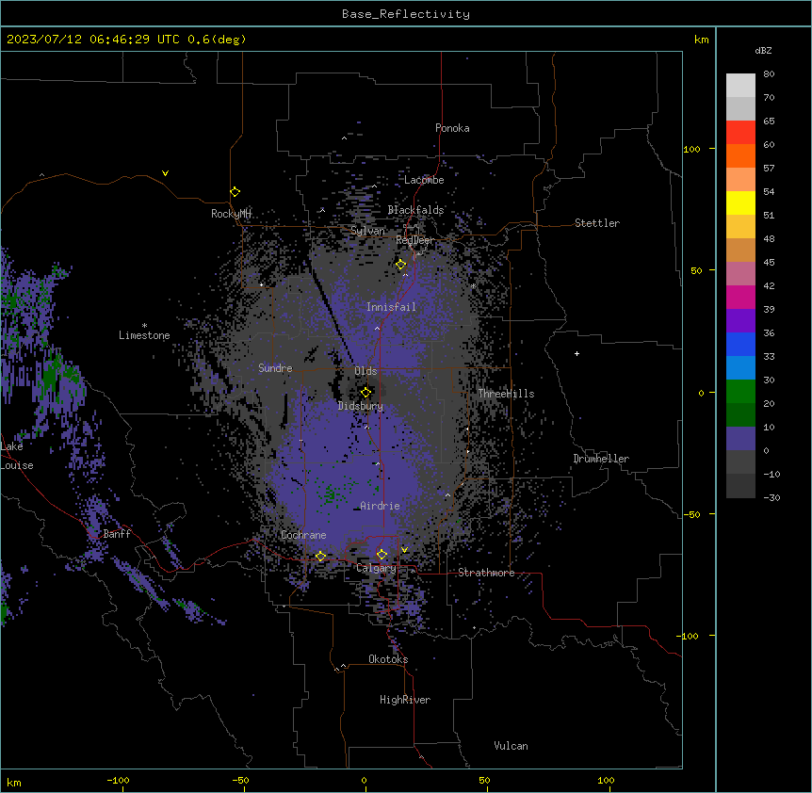
Task: Click the RockyMH label
Action: tap(231, 214)
